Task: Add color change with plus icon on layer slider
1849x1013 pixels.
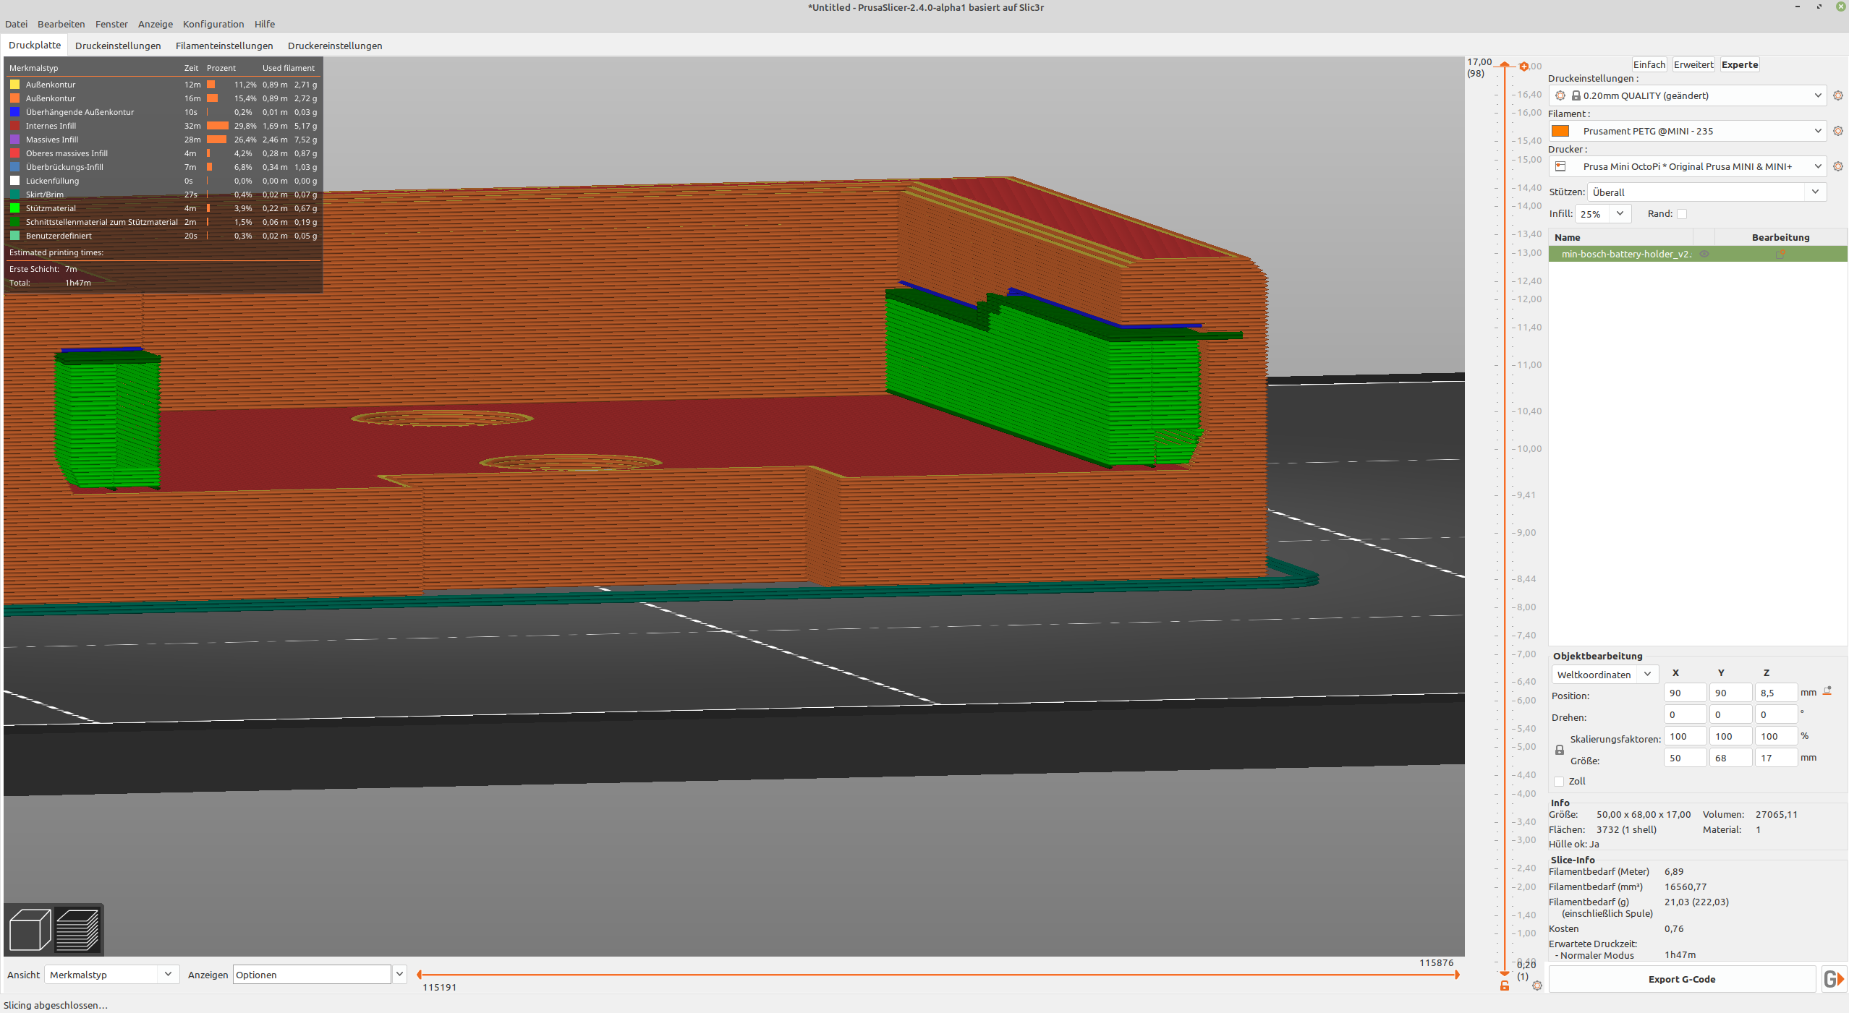Action: pos(1523,67)
